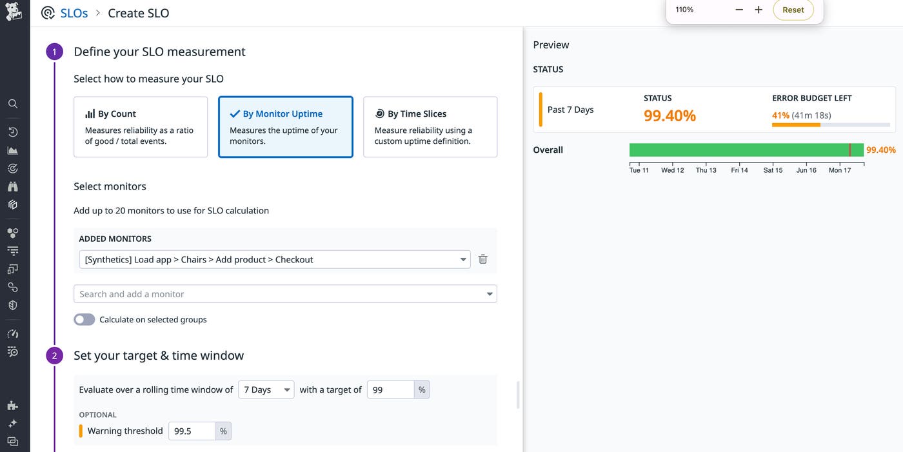903x452 pixels.
Task: Open the SLOs breadcrumb link
Action: click(73, 12)
